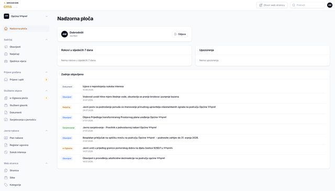Viewport: 335px width, 191px height.
Task: Click the Plan nabave icon
Action: point(6,138)
